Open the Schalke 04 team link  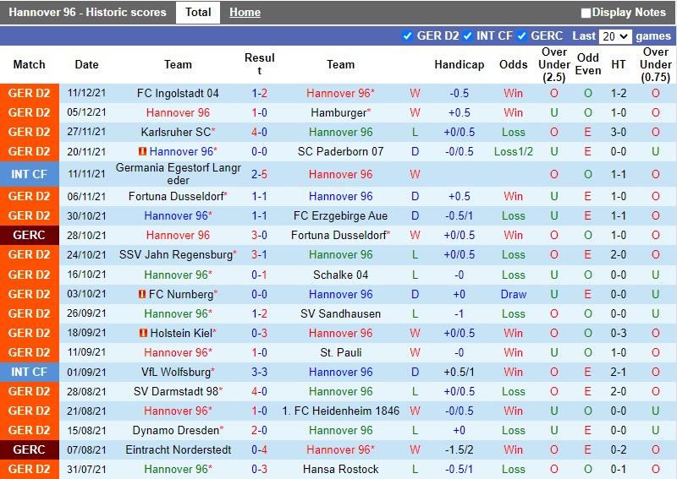coord(341,275)
